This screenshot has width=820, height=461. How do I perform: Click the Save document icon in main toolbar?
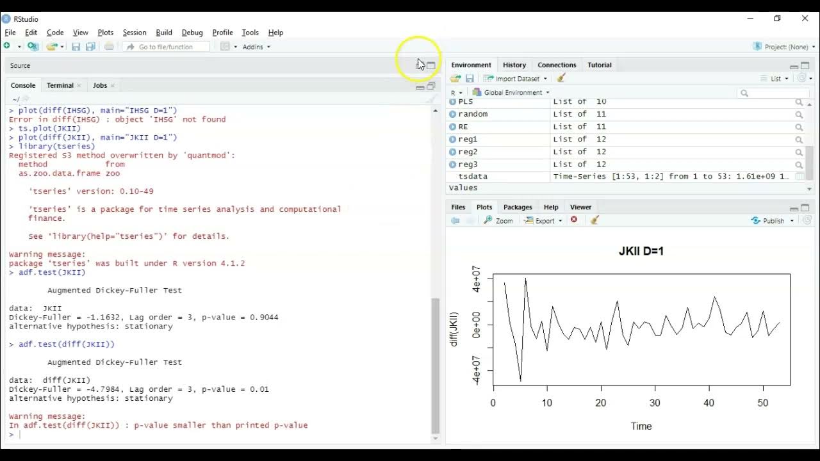tap(76, 47)
